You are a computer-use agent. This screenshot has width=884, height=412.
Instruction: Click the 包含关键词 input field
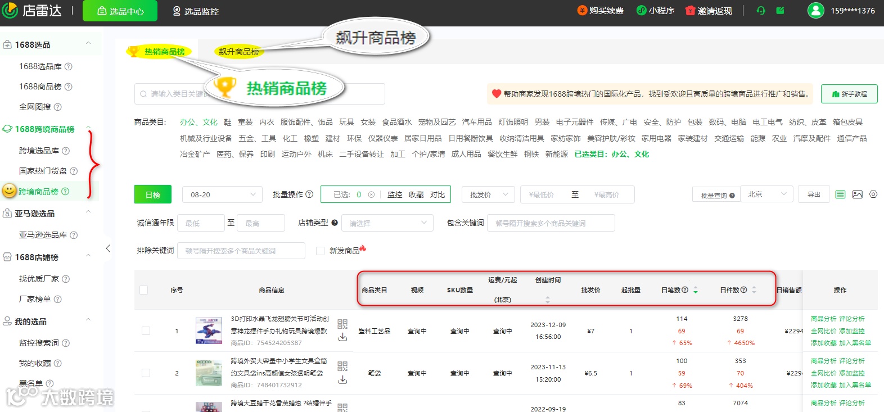(x=551, y=223)
